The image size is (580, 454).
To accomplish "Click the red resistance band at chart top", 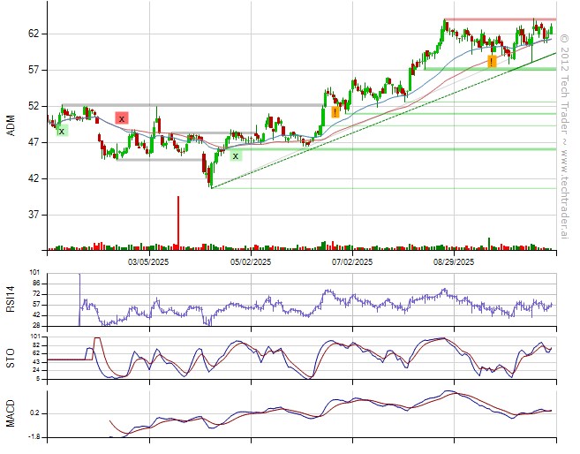I will [500, 19].
